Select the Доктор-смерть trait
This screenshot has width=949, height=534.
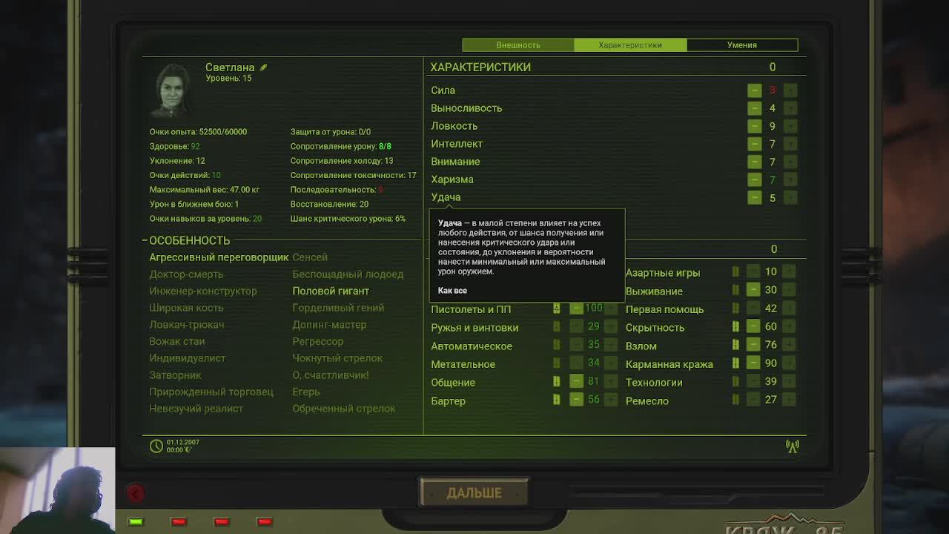[x=186, y=274]
